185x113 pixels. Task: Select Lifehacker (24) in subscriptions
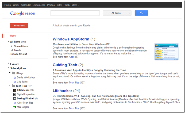[25, 90]
